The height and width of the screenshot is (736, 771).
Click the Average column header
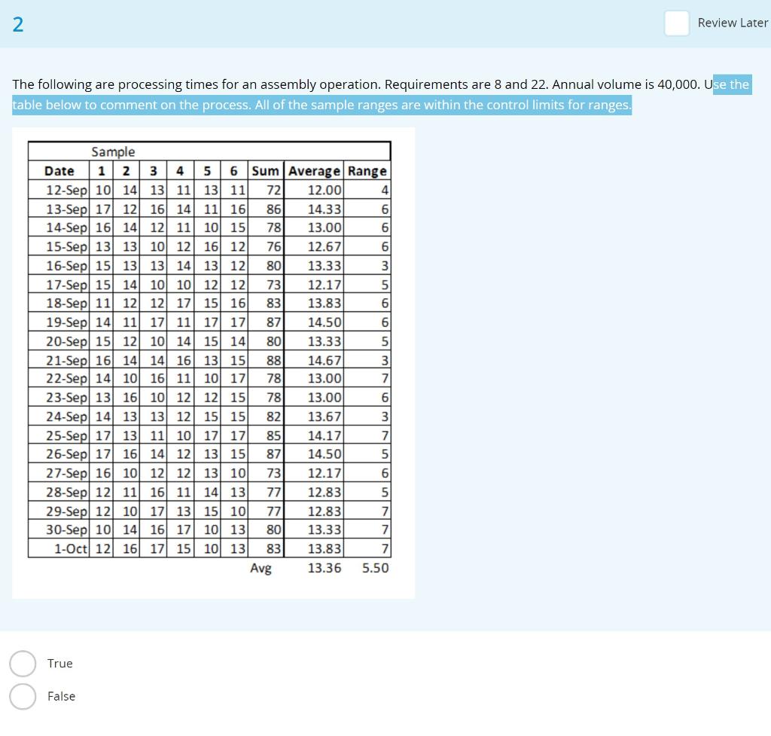click(314, 171)
